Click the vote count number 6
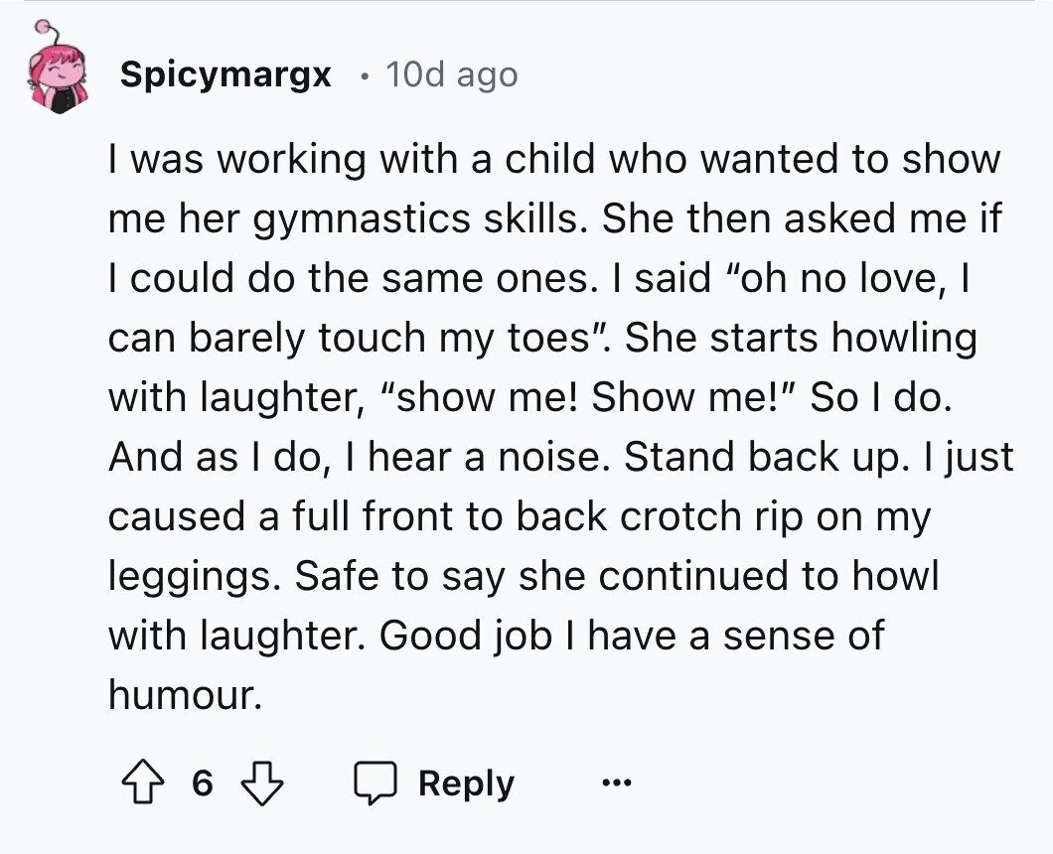This screenshot has width=1053, height=854. 202,783
